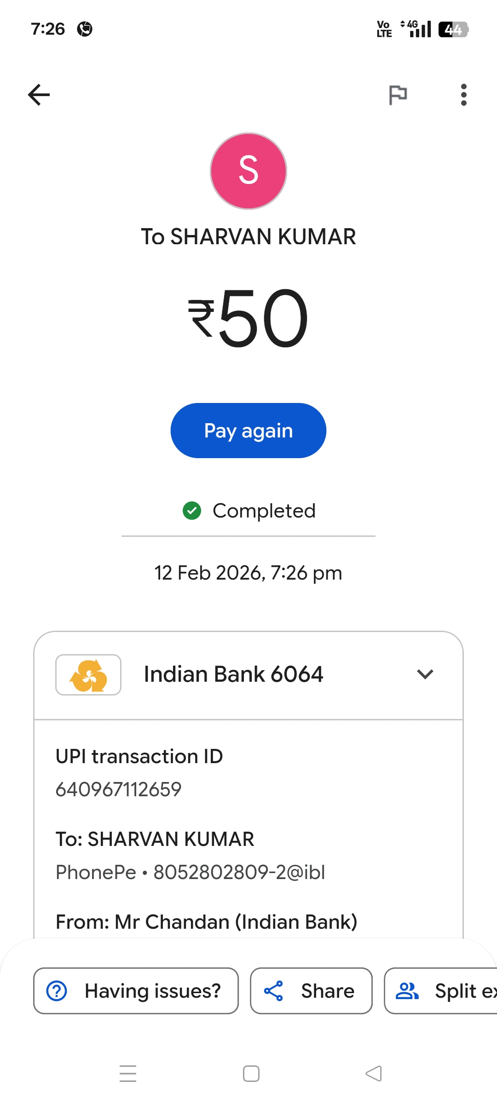This screenshot has height=1104, width=497.
Task: Tap the pink S profile avatar
Action: [x=248, y=171]
